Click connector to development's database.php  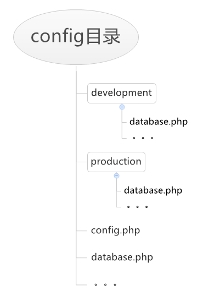(x=124, y=122)
